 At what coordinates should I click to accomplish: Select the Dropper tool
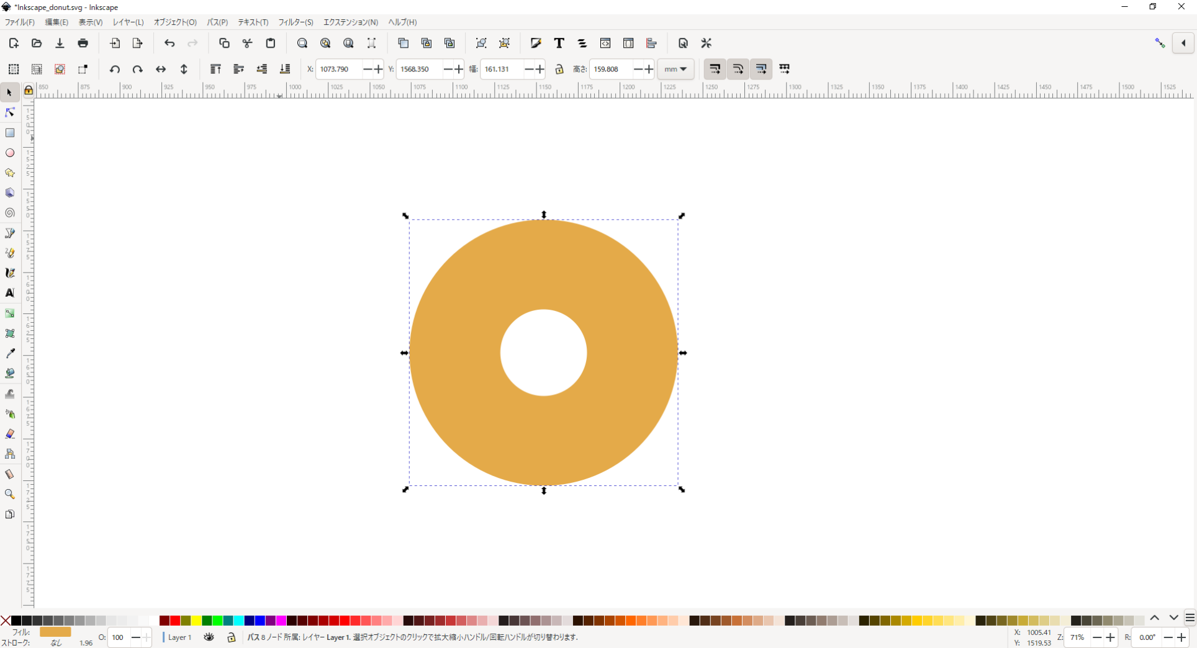[x=10, y=354]
